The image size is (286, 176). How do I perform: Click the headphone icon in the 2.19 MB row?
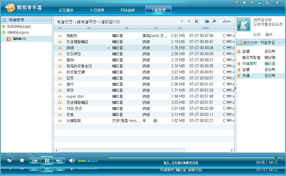[x=60, y=42]
